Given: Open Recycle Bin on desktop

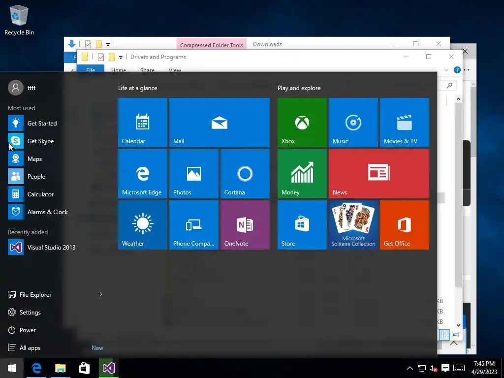Looking at the screenshot, I should [19, 20].
